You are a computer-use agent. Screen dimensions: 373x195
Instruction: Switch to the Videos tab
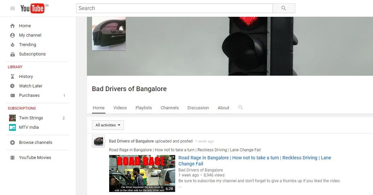point(120,108)
